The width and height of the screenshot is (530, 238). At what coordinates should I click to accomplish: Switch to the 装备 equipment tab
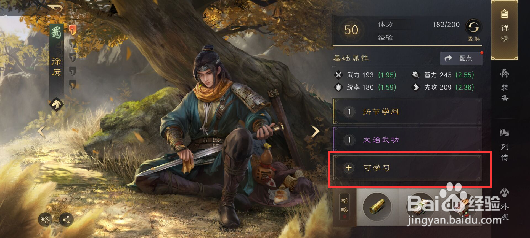[505, 85]
